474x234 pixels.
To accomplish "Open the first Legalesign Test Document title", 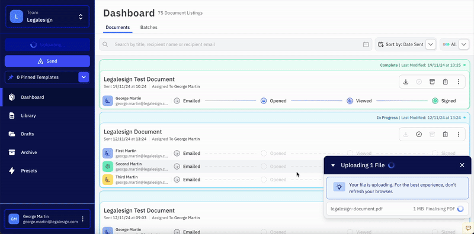I will pyautogui.click(x=139, y=79).
